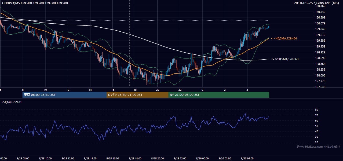Select the London 15:30-21:00 JST session bar

click(x=137, y=95)
